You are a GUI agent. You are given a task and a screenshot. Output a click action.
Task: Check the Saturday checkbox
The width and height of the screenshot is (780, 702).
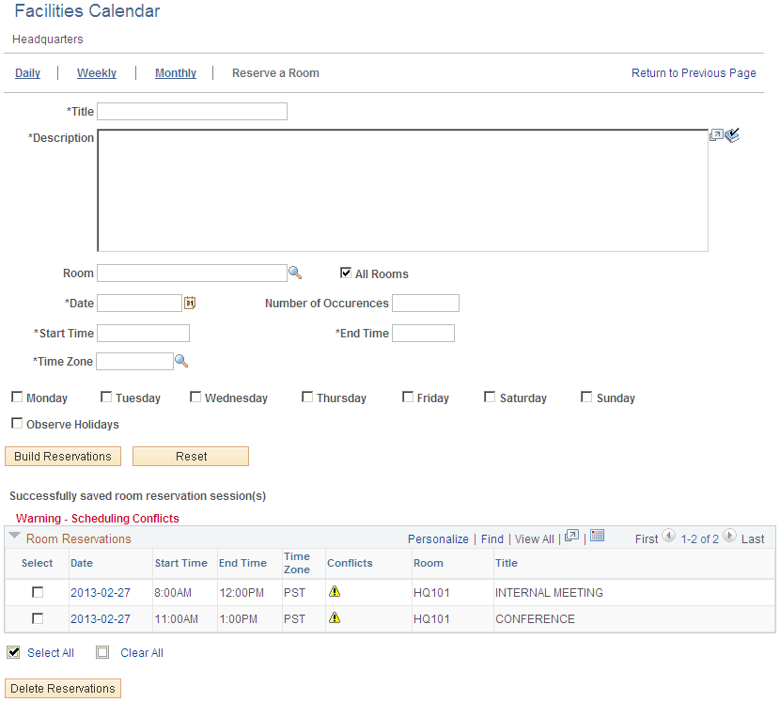tap(490, 397)
